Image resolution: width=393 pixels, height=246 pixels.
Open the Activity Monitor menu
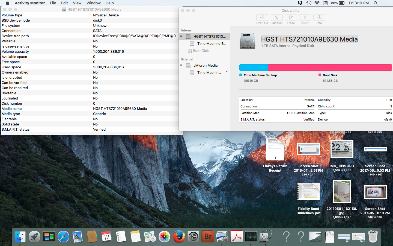[x=30, y=3]
